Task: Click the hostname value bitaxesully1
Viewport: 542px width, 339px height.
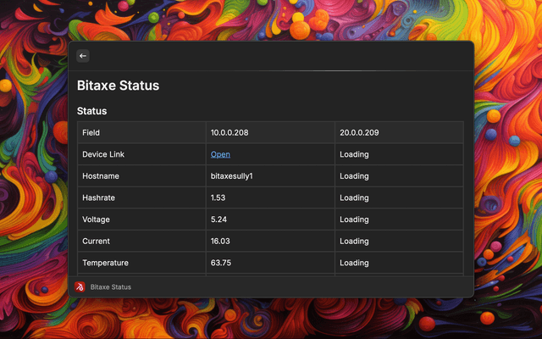Action: (x=232, y=176)
